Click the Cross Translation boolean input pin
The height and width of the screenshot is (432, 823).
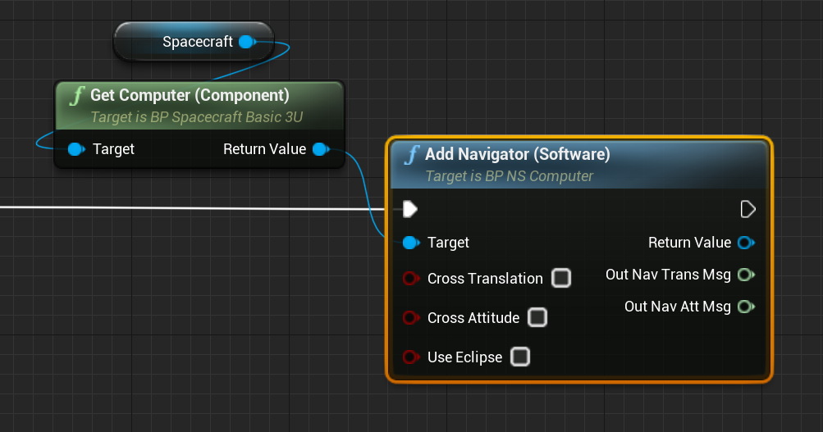pyautogui.click(x=410, y=279)
